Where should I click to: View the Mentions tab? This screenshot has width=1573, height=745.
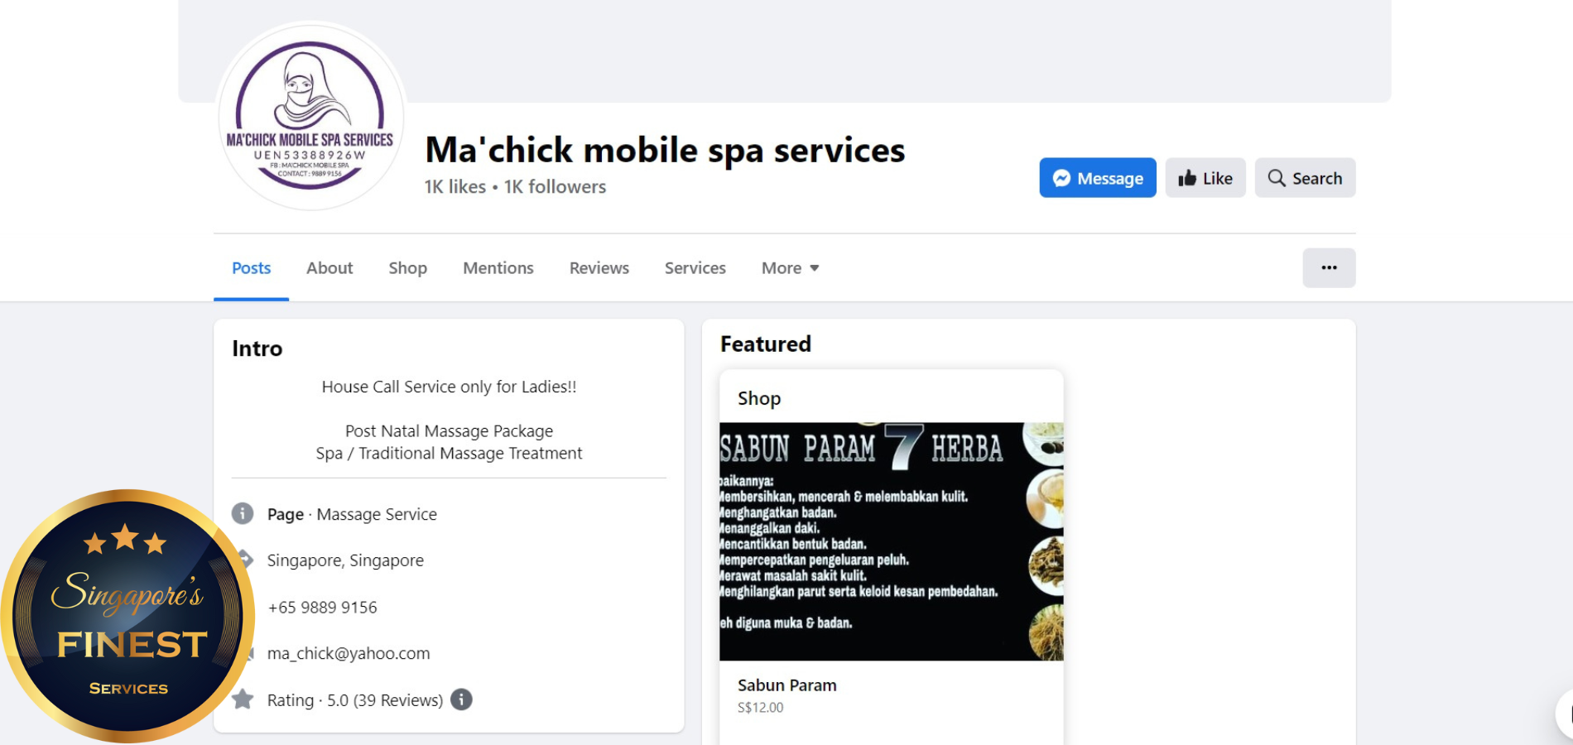click(x=498, y=267)
